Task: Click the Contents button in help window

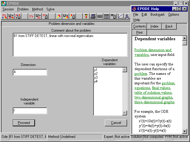Action: (140, 26)
